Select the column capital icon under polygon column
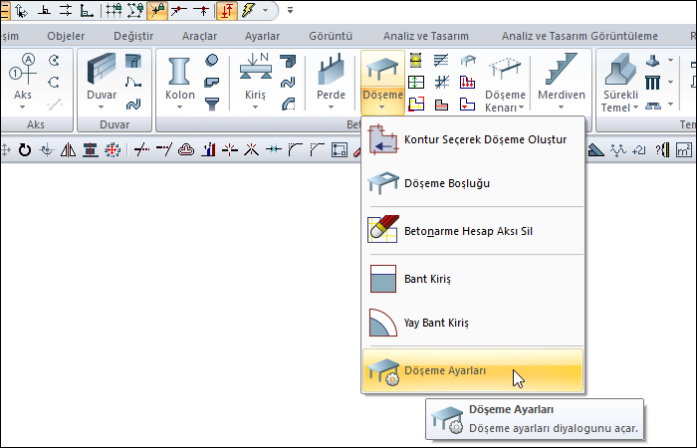Screen dimensions: 697x448 click(212, 104)
